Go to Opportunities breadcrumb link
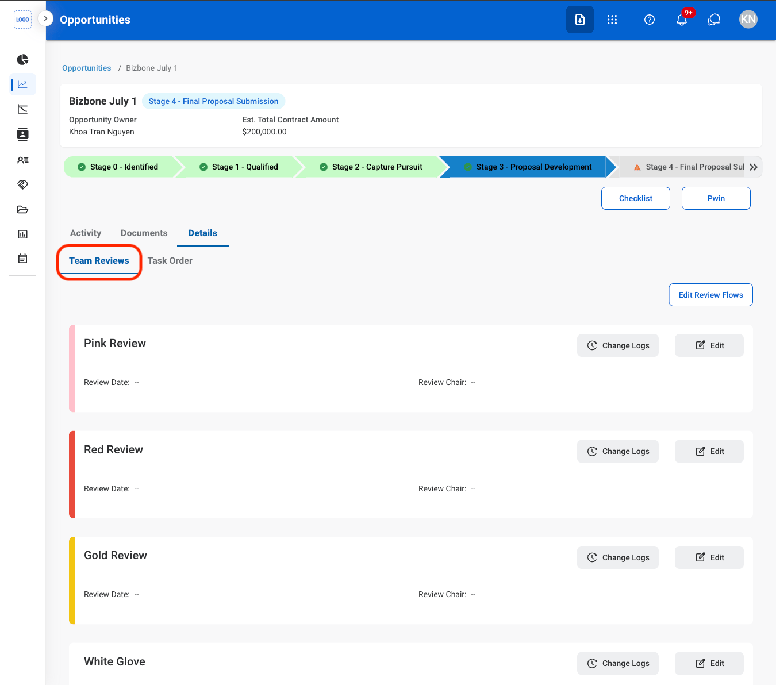Viewport: 776px width, 685px height. (87, 68)
